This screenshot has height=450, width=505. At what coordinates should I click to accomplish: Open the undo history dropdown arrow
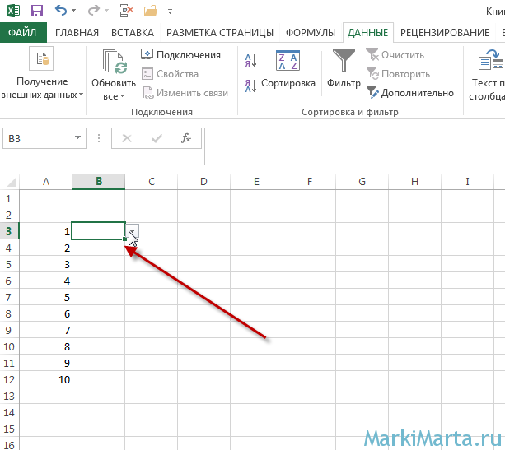[x=74, y=11]
